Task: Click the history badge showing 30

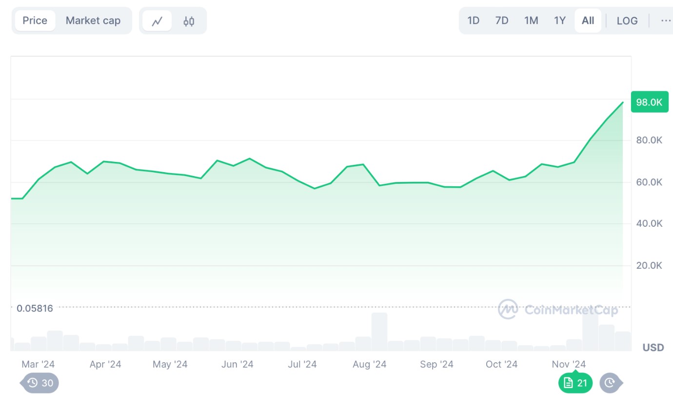Action: (x=40, y=383)
